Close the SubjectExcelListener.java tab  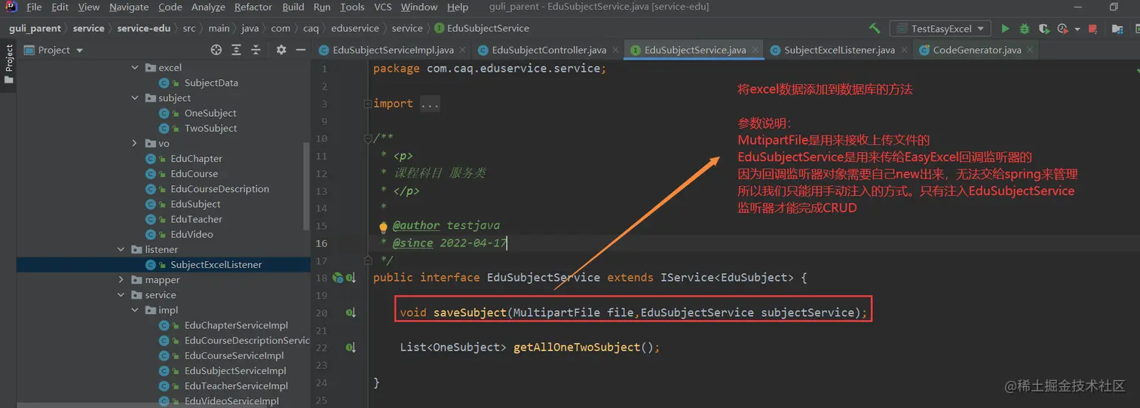(904, 50)
